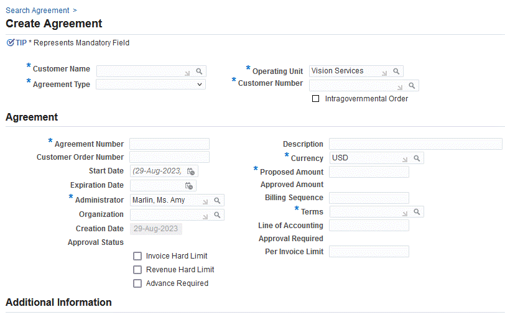
Task: Click the Customer Name search magnifier icon
Action: tap(200, 71)
